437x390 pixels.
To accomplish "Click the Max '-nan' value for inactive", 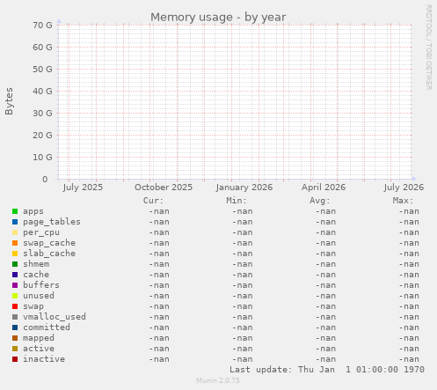I will tap(409, 359).
